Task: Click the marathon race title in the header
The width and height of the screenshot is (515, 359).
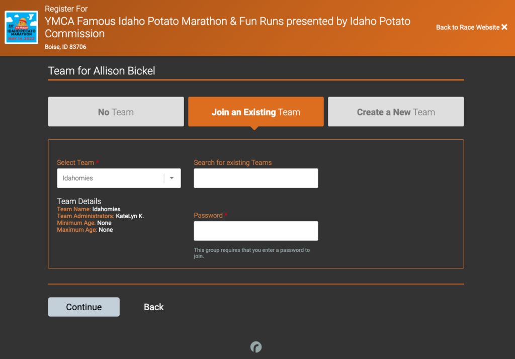Action: [x=227, y=27]
